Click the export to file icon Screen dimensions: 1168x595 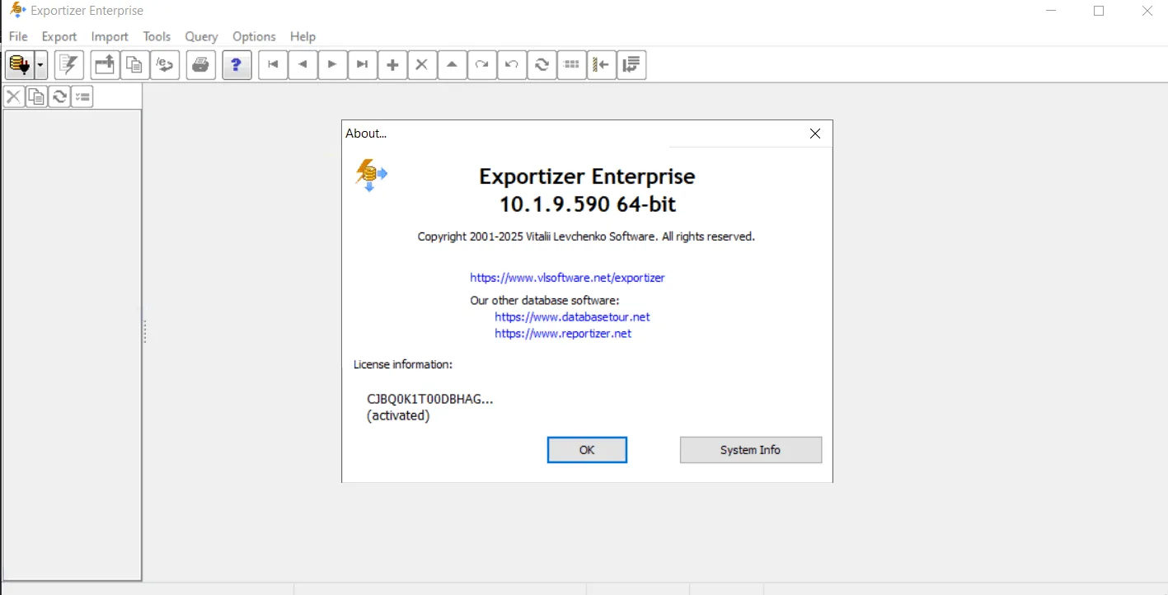[105, 64]
